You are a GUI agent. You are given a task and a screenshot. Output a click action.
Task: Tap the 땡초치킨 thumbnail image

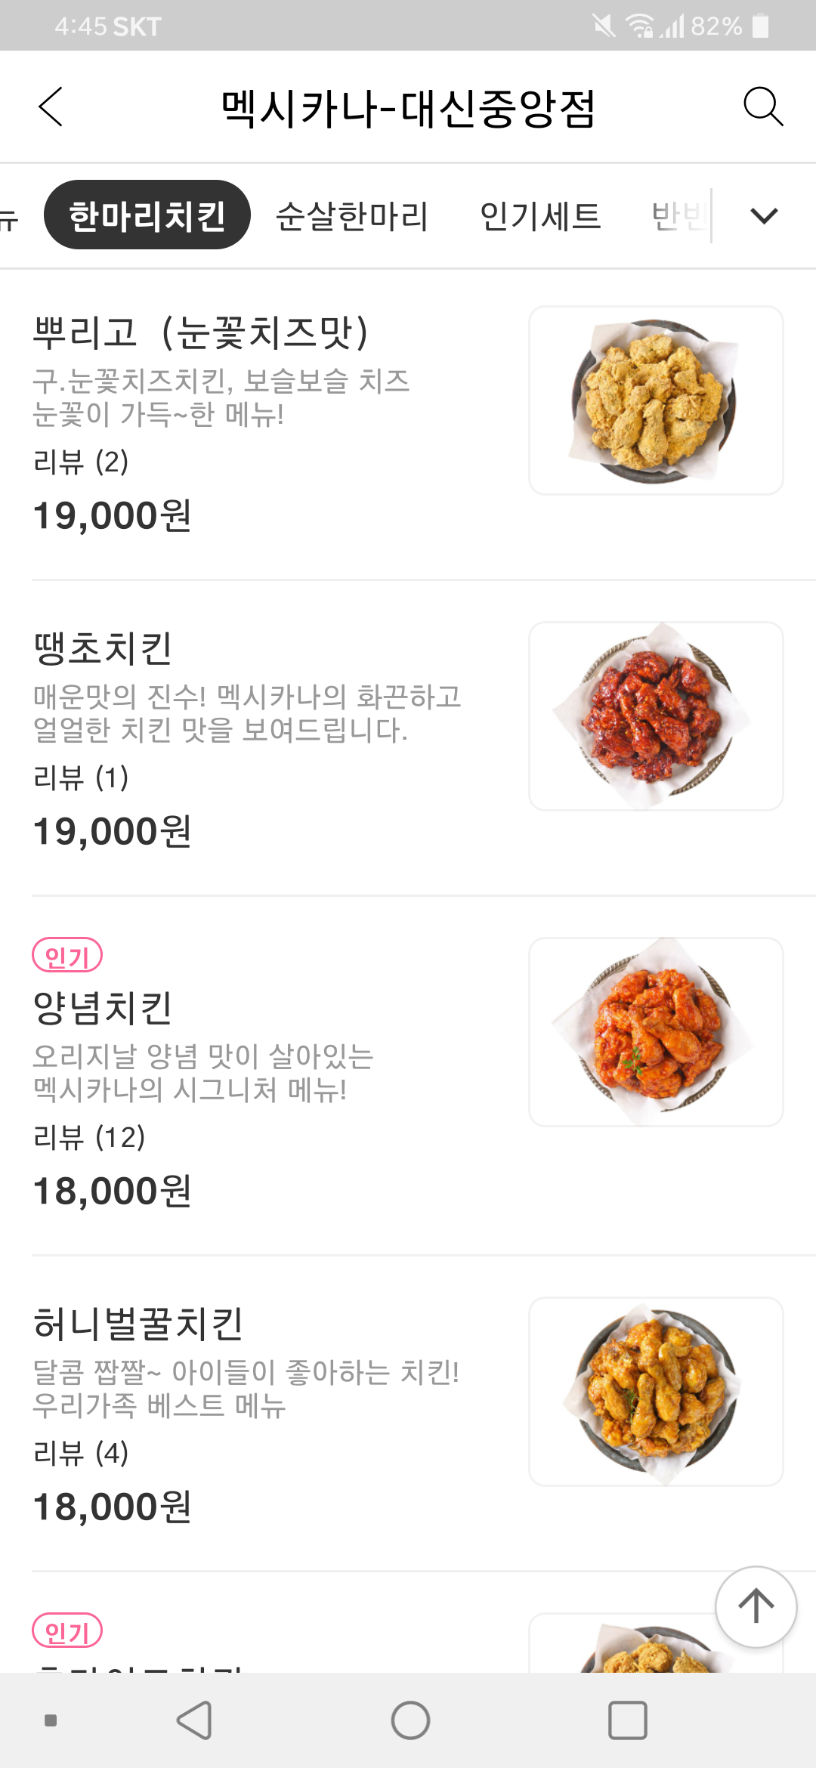(656, 716)
